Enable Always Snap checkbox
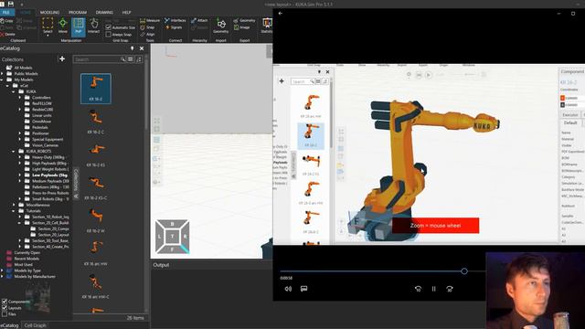The height and width of the screenshot is (329, 585). (108, 35)
